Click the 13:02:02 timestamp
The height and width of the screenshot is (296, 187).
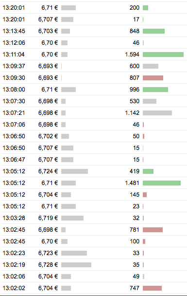tap(14, 288)
